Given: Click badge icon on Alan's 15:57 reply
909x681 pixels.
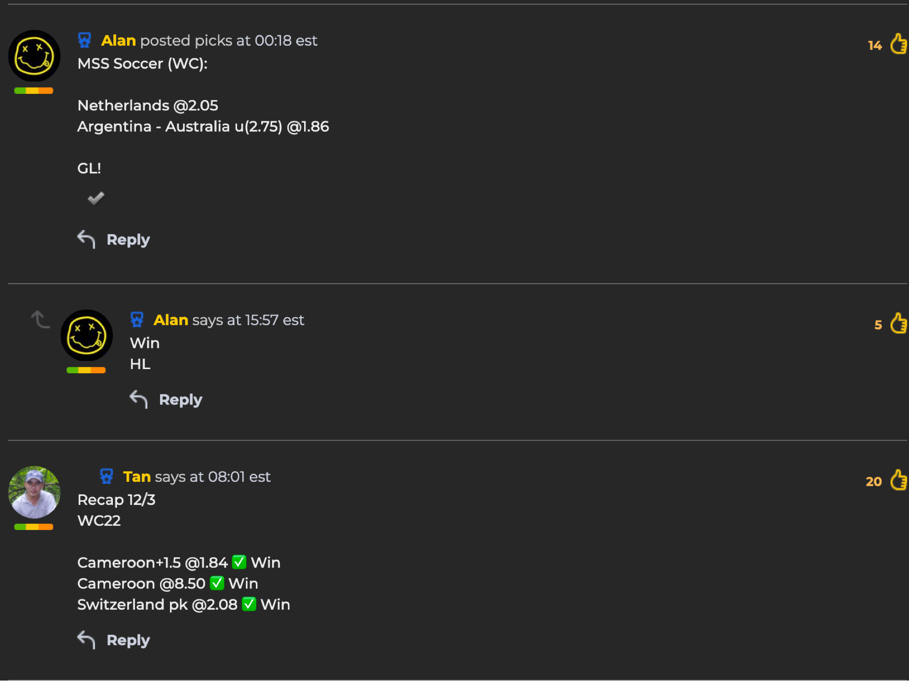Looking at the screenshot, I should coord(137,319).
